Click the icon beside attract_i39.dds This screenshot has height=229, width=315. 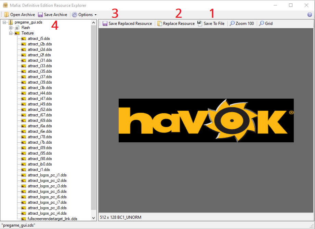[24, 82]
